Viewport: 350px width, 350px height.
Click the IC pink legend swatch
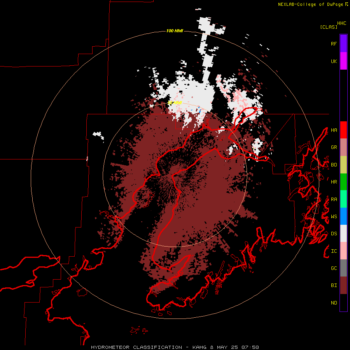[x=343, y=251]
